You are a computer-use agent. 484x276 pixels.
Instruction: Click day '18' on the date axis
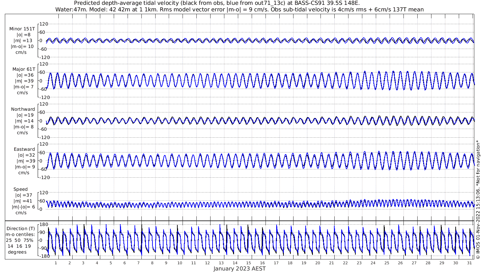click(x=290, y=263)
